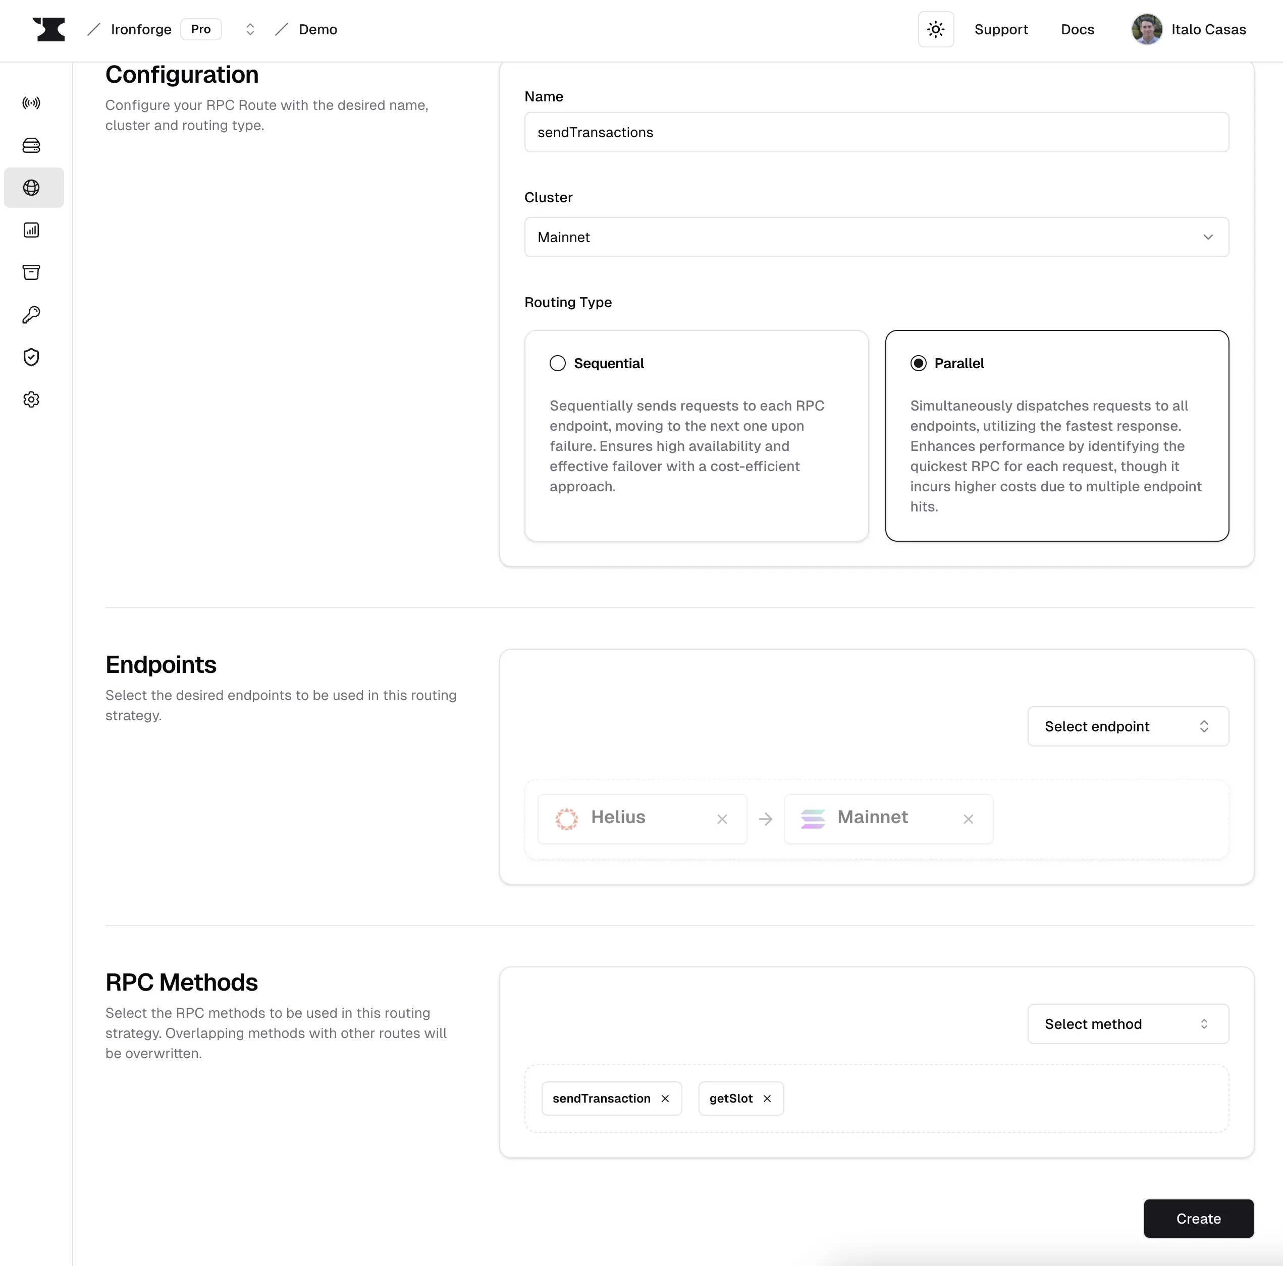Select the Parallel routing type radio button
The width and height of the screenshot is (1283, 1266).
tap(918, 363)
